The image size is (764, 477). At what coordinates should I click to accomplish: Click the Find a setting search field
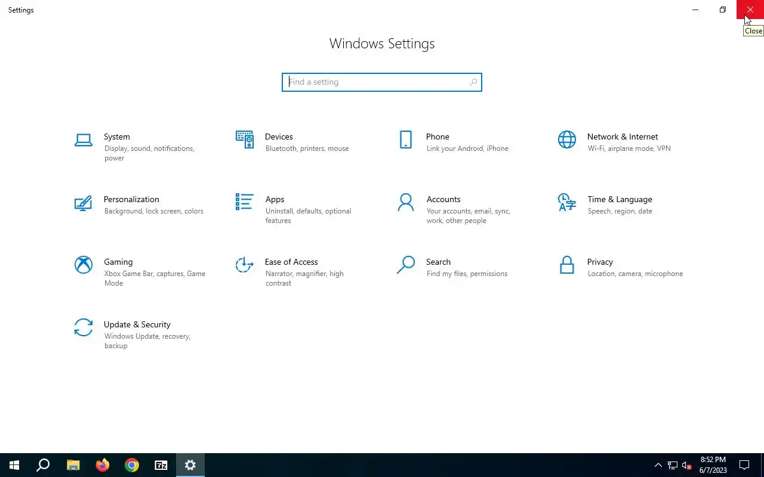click(x=382, y=82)
